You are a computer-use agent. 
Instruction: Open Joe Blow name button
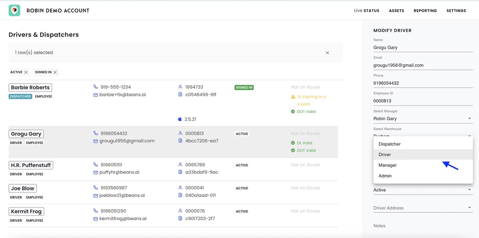[23, 188]
